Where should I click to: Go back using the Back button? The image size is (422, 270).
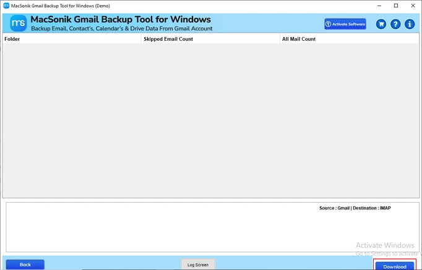point(25,264)
